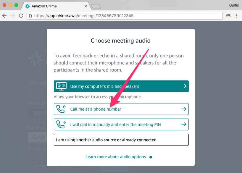Open the aea browser extension
Screen dimensions: 242x173
click(228, 15)
